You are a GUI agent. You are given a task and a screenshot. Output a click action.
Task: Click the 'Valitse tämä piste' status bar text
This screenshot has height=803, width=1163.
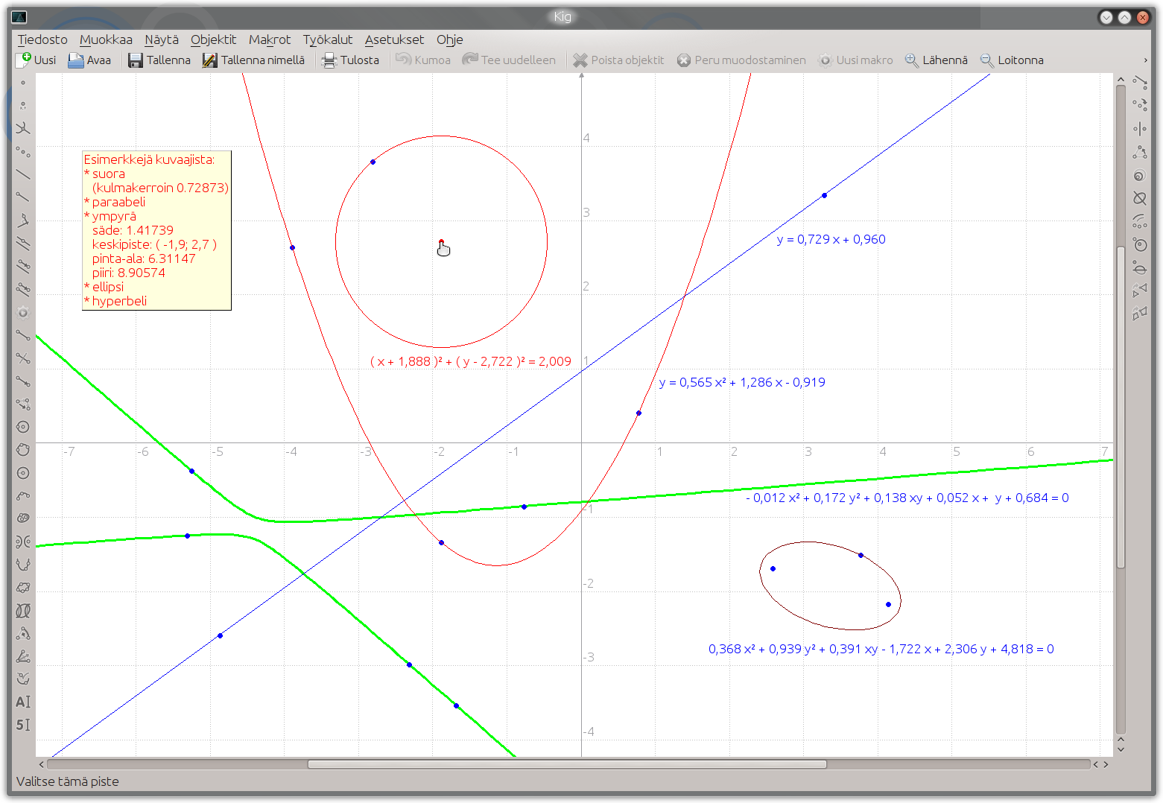click(68, 781)
